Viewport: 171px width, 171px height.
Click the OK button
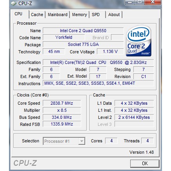coord(145,164)
